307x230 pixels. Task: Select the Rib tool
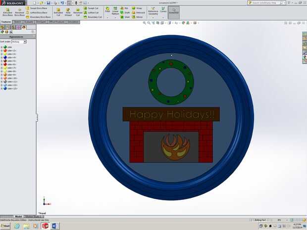(x=124, y=8)
